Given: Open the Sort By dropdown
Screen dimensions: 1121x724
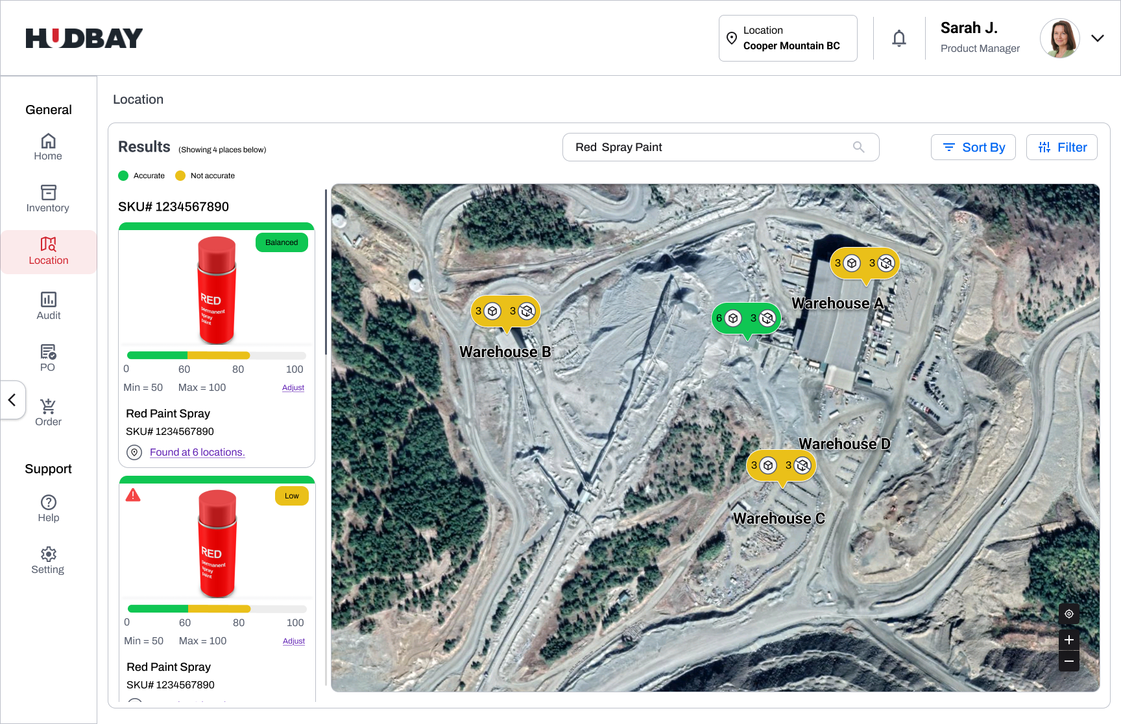Looking at the screenshot, I should [973, 147].
